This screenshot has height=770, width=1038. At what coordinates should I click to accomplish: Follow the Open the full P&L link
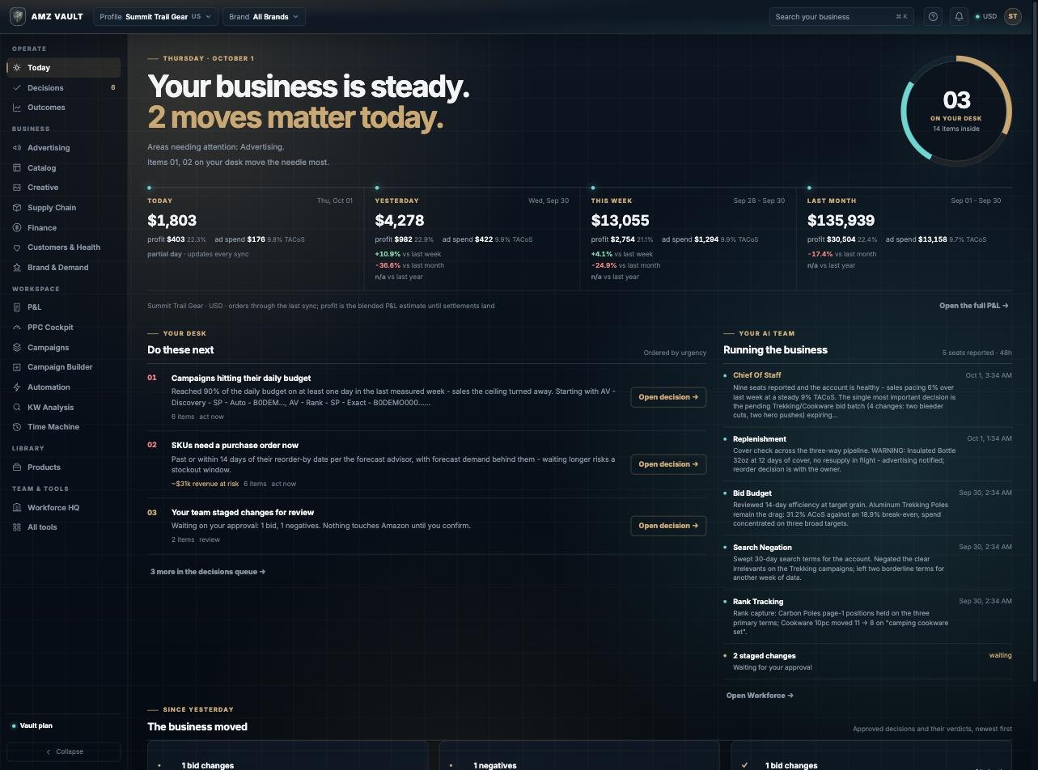(974, 306)
